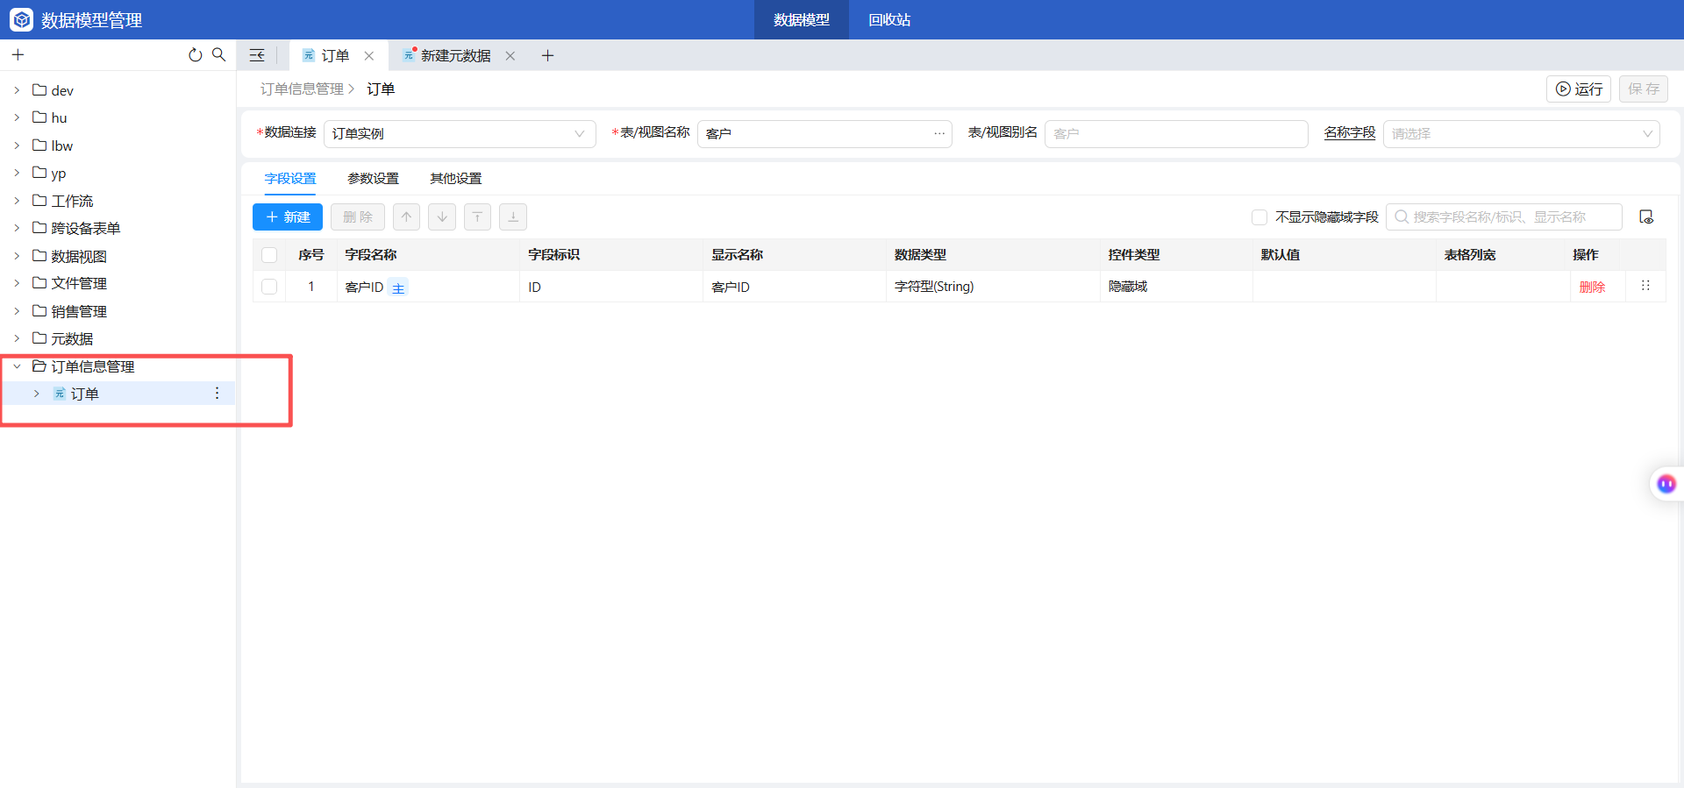The image size is (1684, 788).
Task: Expand the 订单 tree node
Action: [36, 394]
